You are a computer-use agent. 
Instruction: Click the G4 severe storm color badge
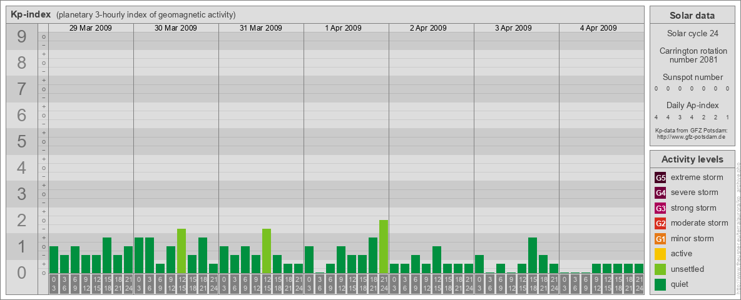tap(660, 193)
